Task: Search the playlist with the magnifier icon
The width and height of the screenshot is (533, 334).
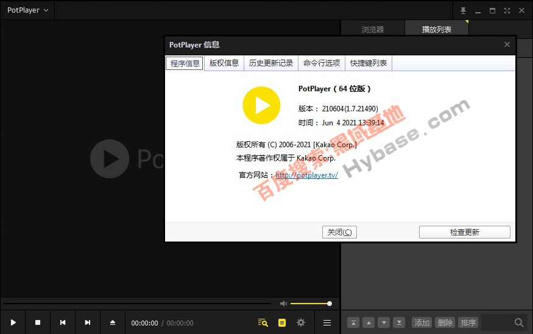Action: [519, 322]
